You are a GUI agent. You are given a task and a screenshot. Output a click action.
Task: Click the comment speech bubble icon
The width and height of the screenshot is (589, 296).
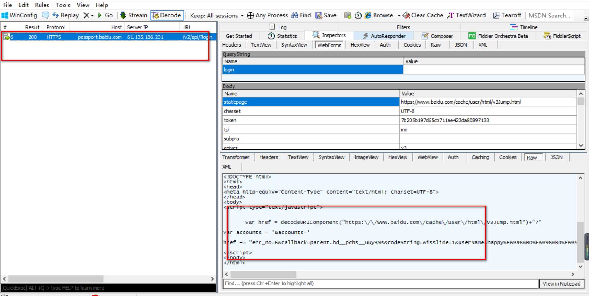[x=45, y=15]
